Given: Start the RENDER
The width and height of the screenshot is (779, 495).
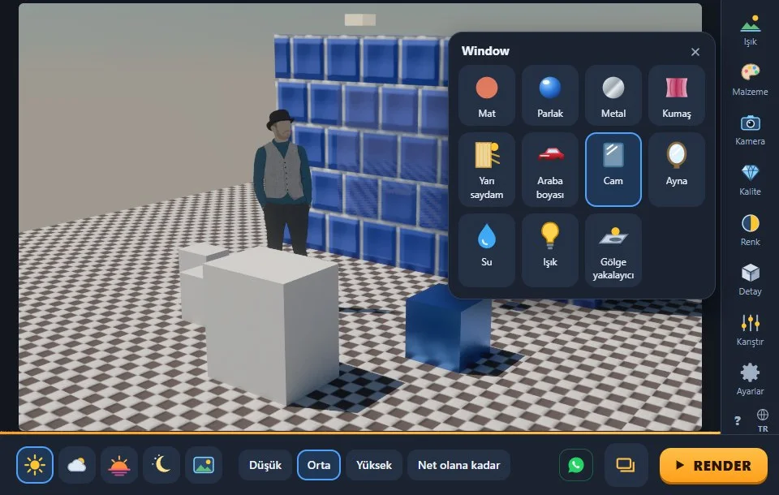Looking at the screenshot, I should click(713, 466).
